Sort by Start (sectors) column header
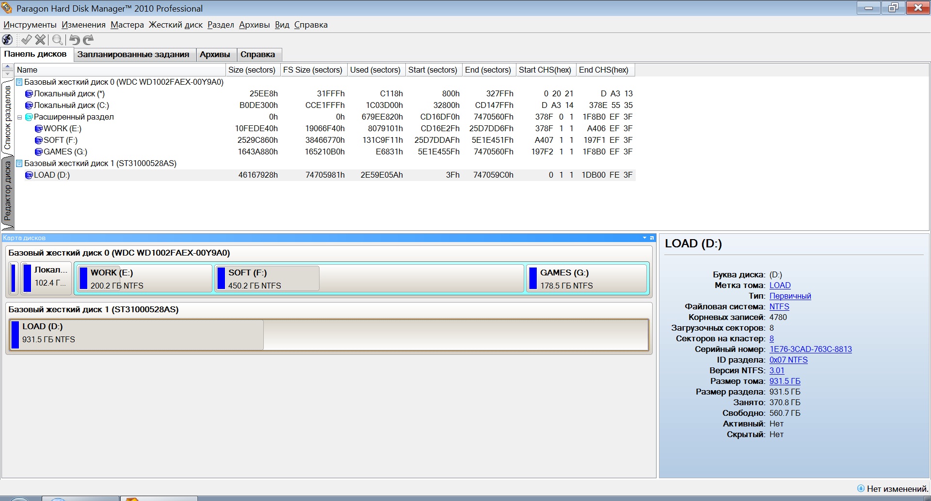 pos(433,70)
